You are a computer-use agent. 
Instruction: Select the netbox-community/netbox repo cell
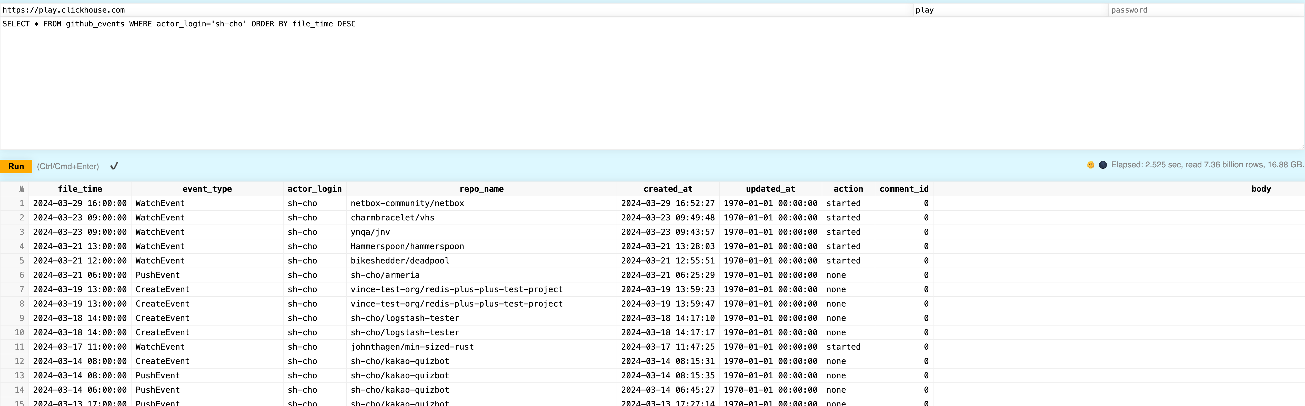click(407, 203)
